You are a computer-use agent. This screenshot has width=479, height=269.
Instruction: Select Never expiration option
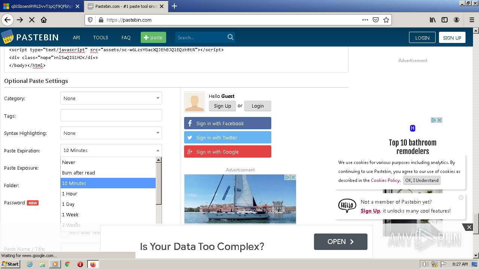click(108, 162)
